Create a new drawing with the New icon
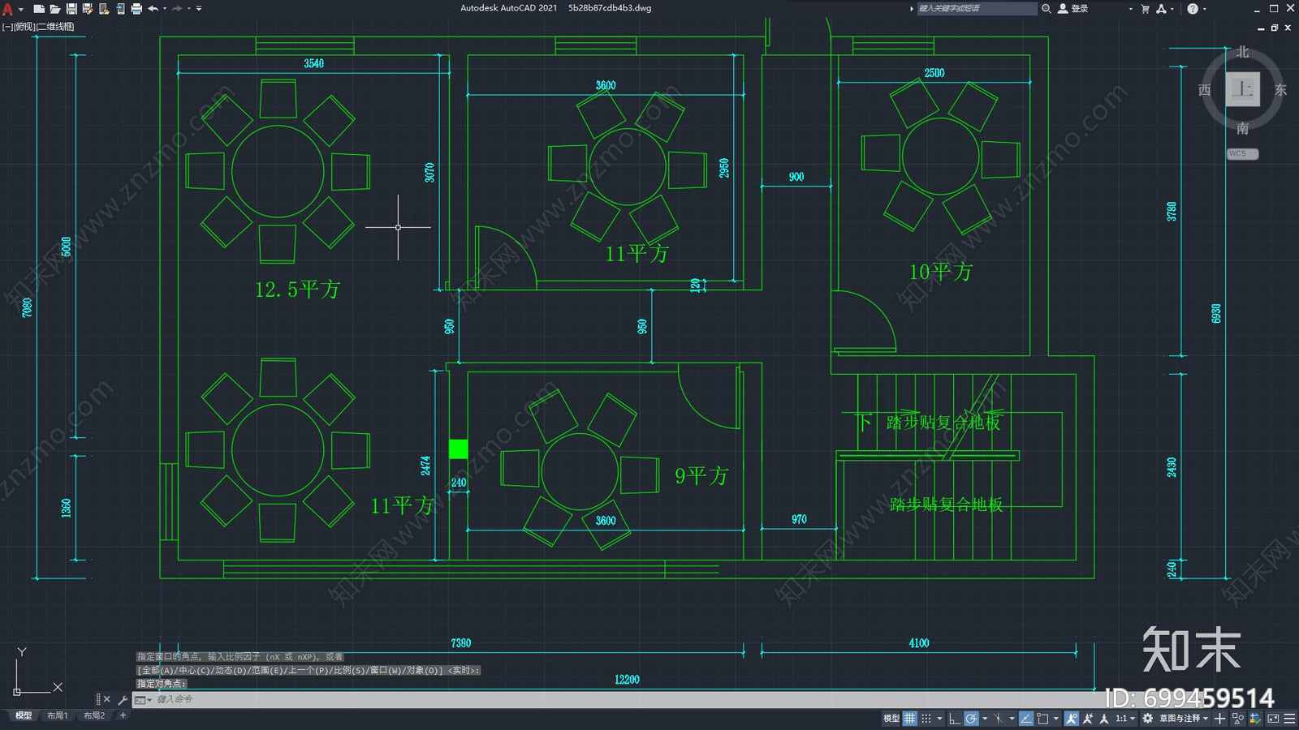The image size is (1299, 730). pyautogui.click(x=39, y=9)
